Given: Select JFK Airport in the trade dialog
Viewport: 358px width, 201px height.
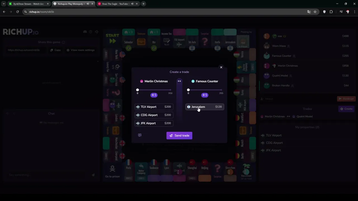Looking at the screenshot, I should point(154,123).
